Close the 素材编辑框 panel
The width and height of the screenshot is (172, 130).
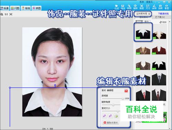pos(126,91)
